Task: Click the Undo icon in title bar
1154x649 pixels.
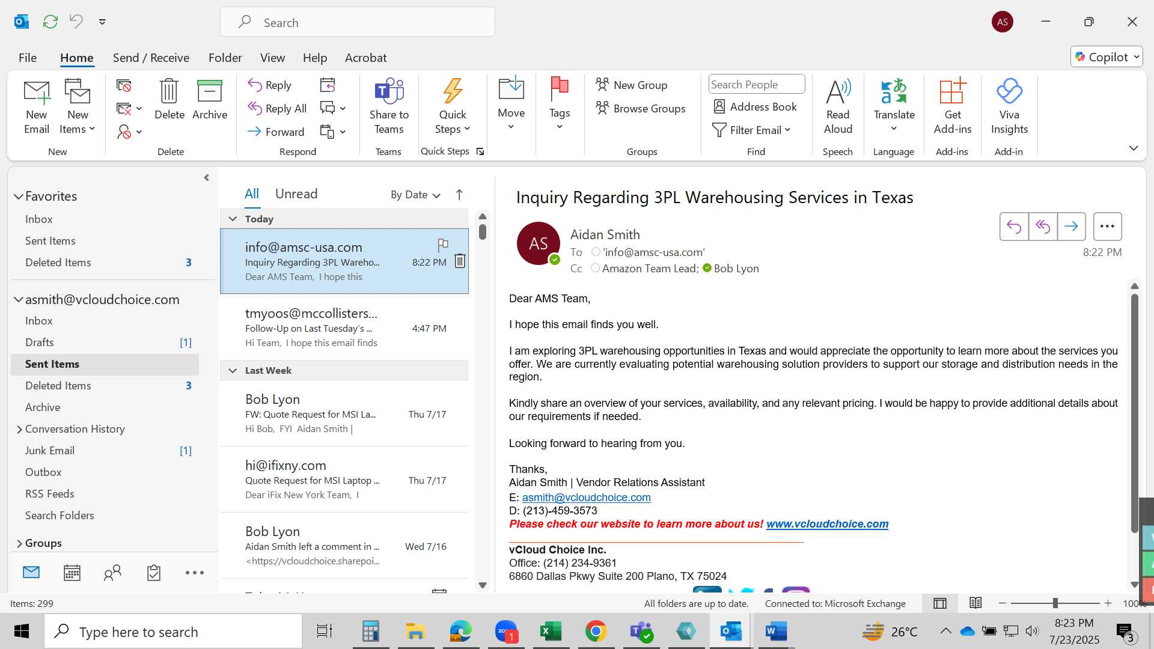Action: click(76, 22)
